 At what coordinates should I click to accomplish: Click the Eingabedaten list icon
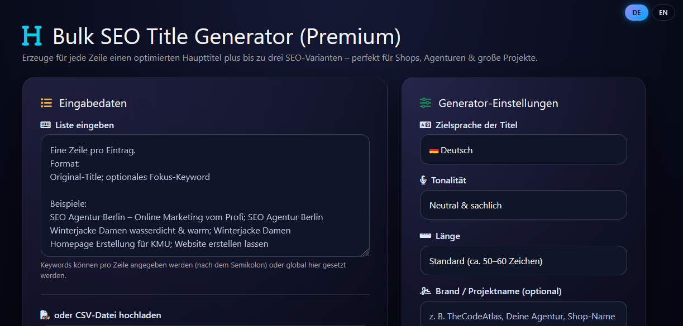[46, 103]
